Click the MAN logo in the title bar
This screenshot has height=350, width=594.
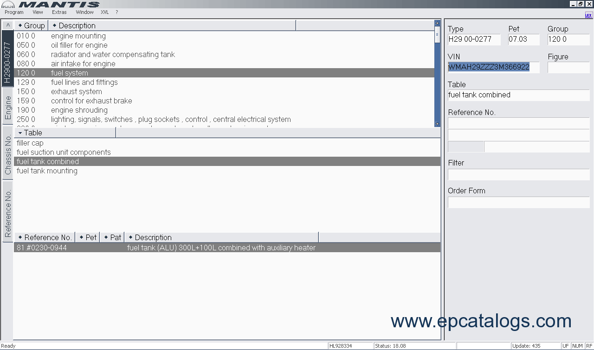(8, 4)
